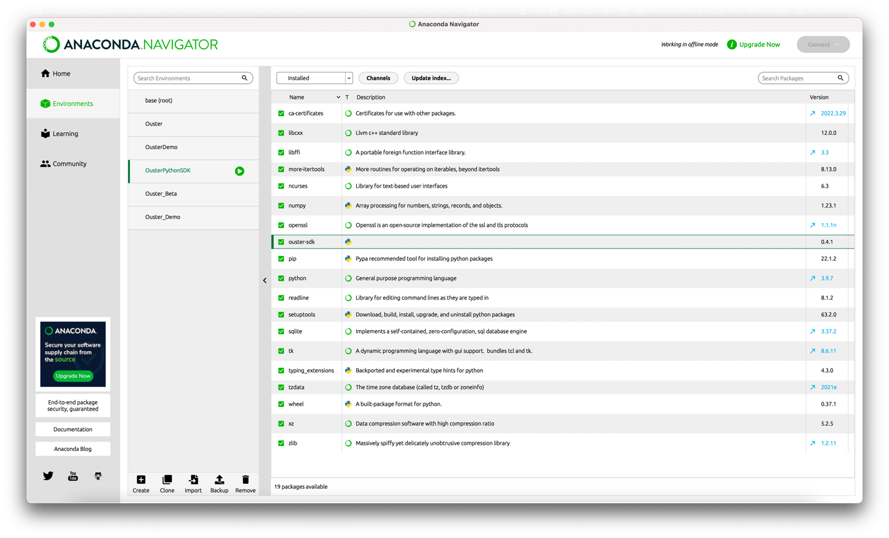Toggle the pip package checkbox
This screenshot has height=538, width=889.
point(281,258)
